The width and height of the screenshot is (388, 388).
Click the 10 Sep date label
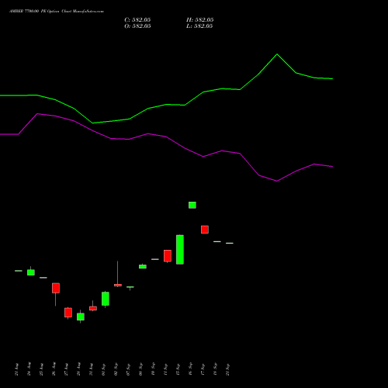coord(153,369)
